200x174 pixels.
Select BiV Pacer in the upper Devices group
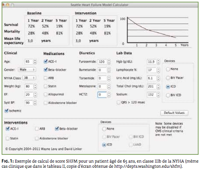coord(168,78)
